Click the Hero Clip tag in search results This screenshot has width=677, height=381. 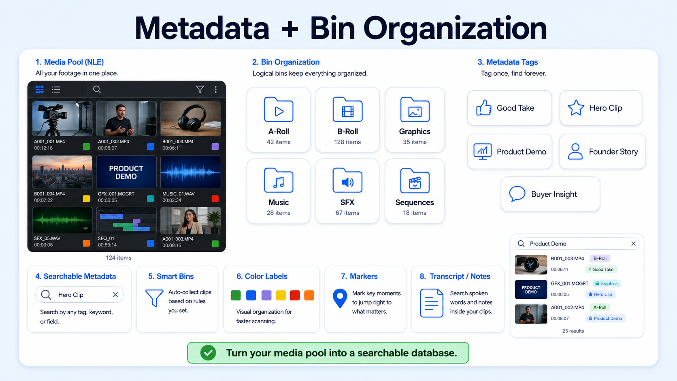(600, 294)
